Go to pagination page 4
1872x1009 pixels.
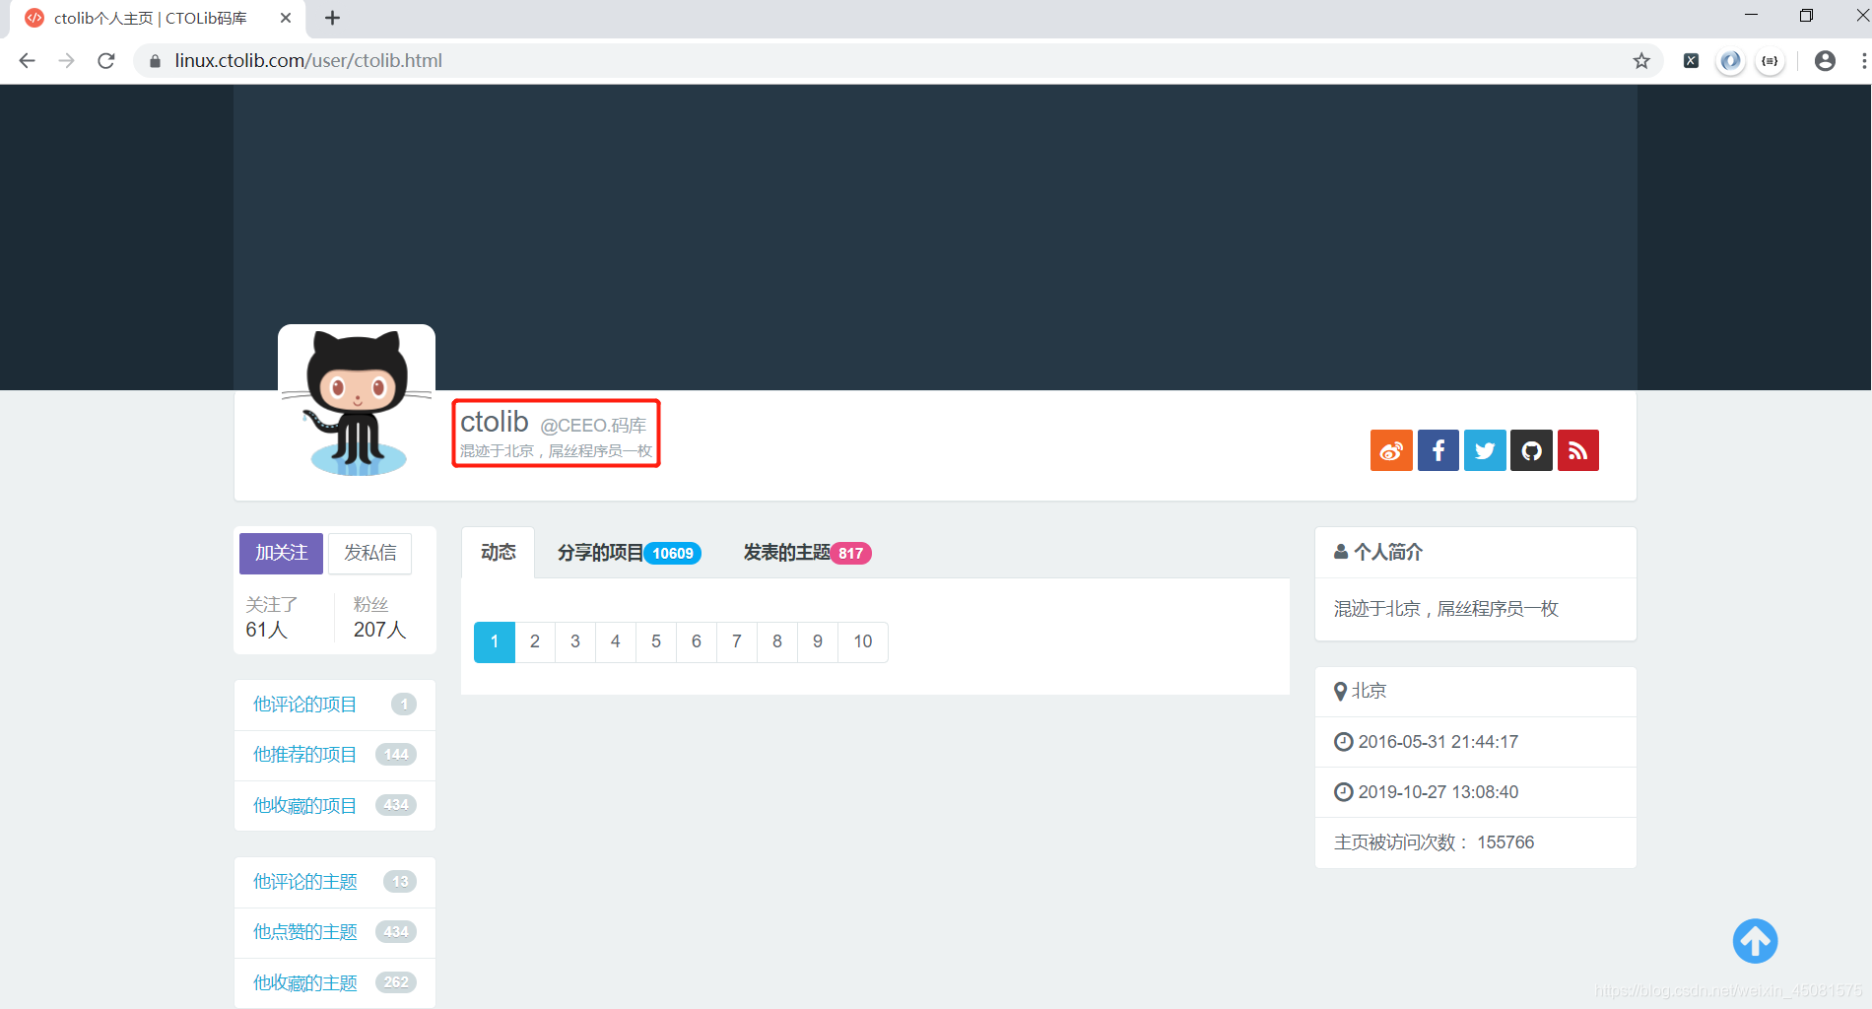616,641
